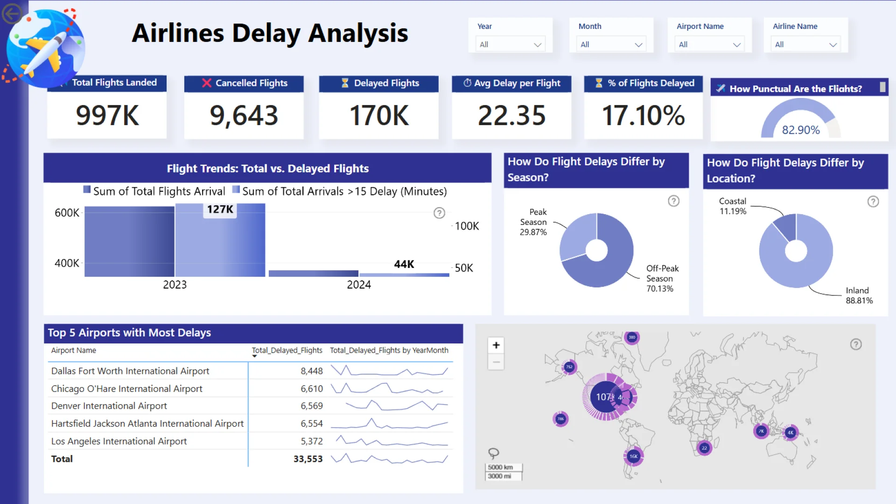Select the 2024 delayed 44K bar

pos(404,275)
